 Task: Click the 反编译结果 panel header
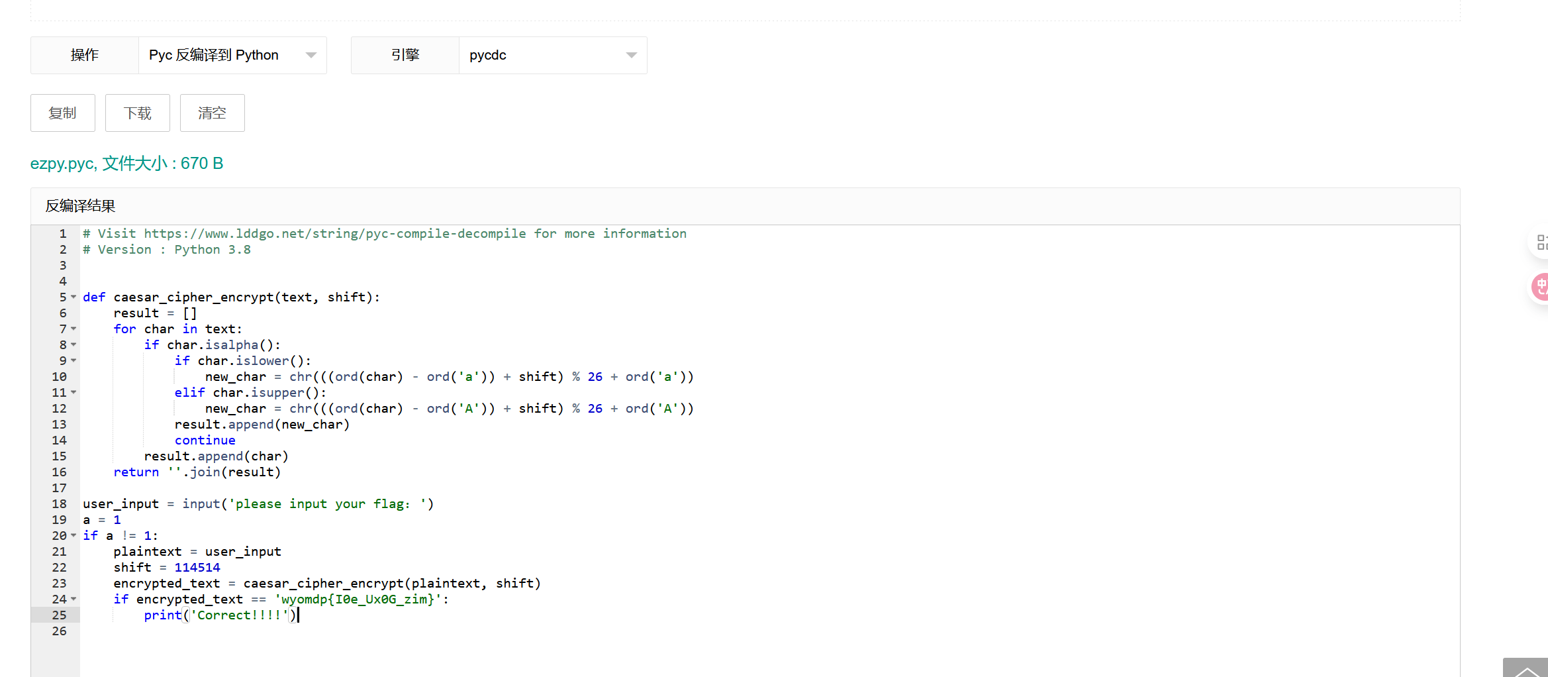click(x=80, y=206)
